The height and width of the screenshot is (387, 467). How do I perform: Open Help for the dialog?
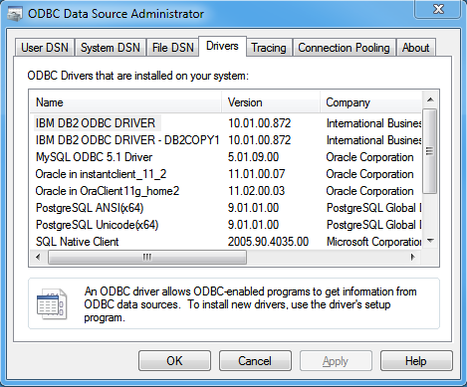(416, 361)
